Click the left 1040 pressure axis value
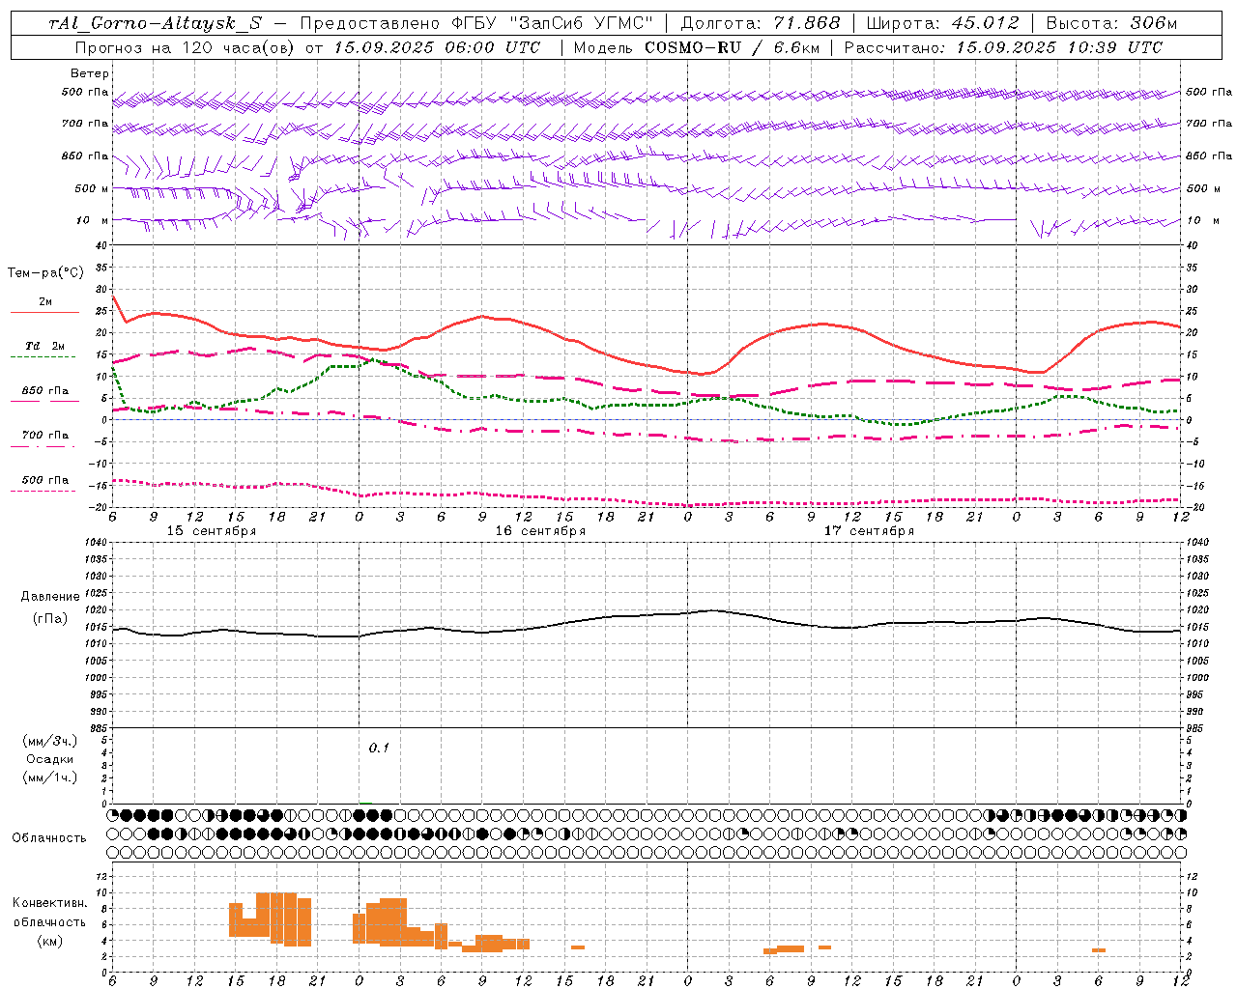 point(94,542)
